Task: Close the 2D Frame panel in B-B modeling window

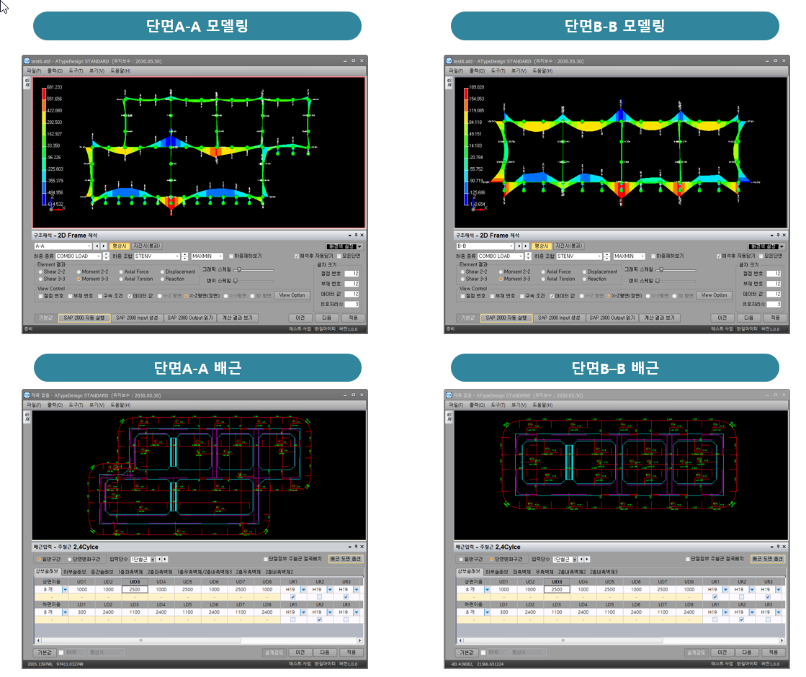Action: [784, 236]
